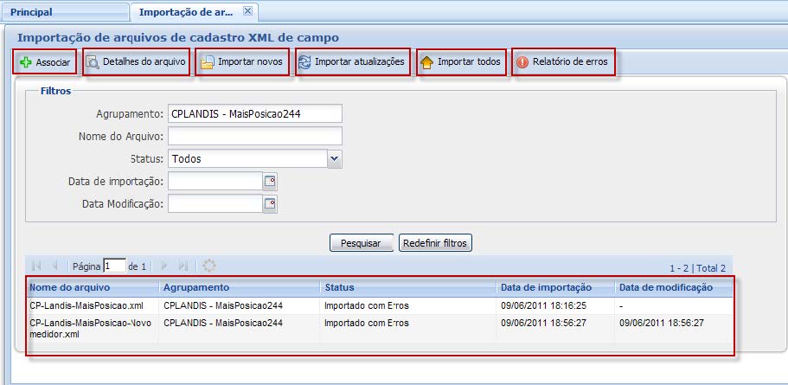This screenshot has height=385, width=788.
Task: Click the Associar green plus icon
Action: point(25,63)
